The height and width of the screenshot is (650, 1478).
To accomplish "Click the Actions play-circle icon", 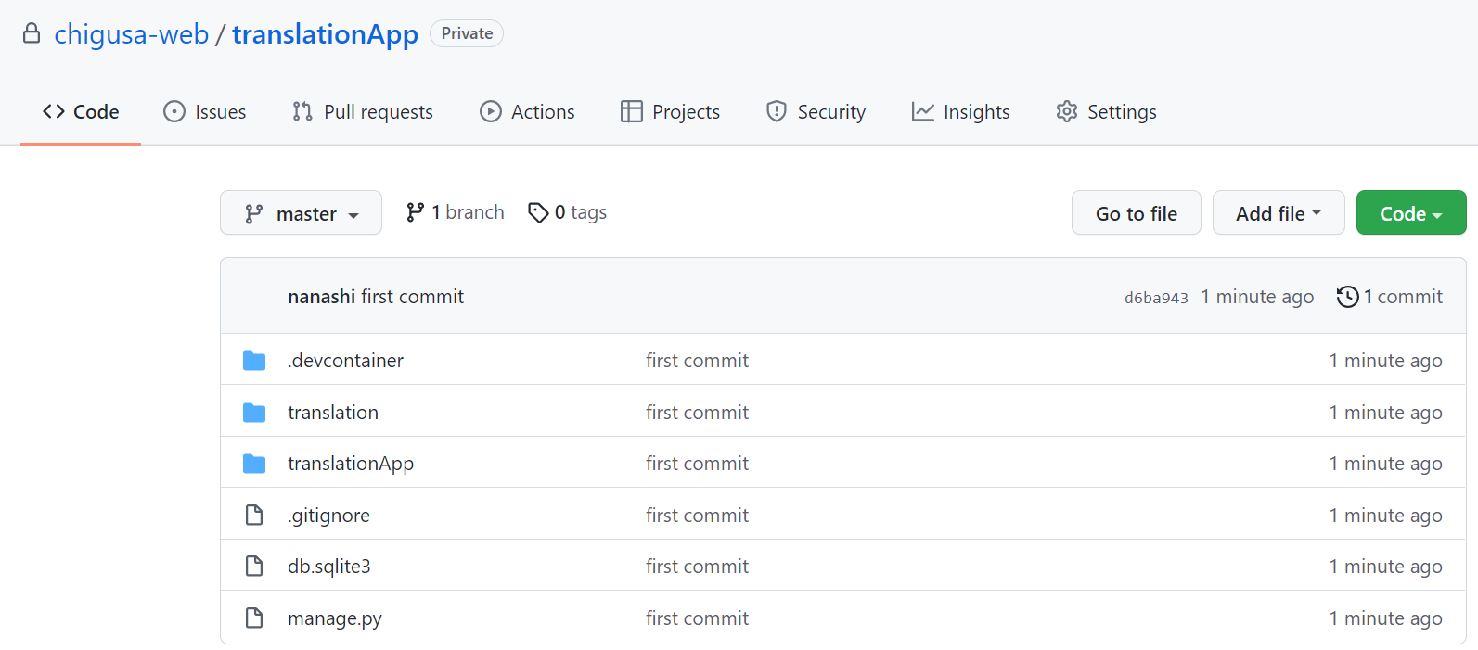I will coord(491,111).
